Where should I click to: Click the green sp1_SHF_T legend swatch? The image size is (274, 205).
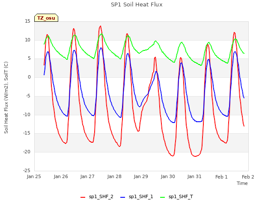click(x=163, y=197)
